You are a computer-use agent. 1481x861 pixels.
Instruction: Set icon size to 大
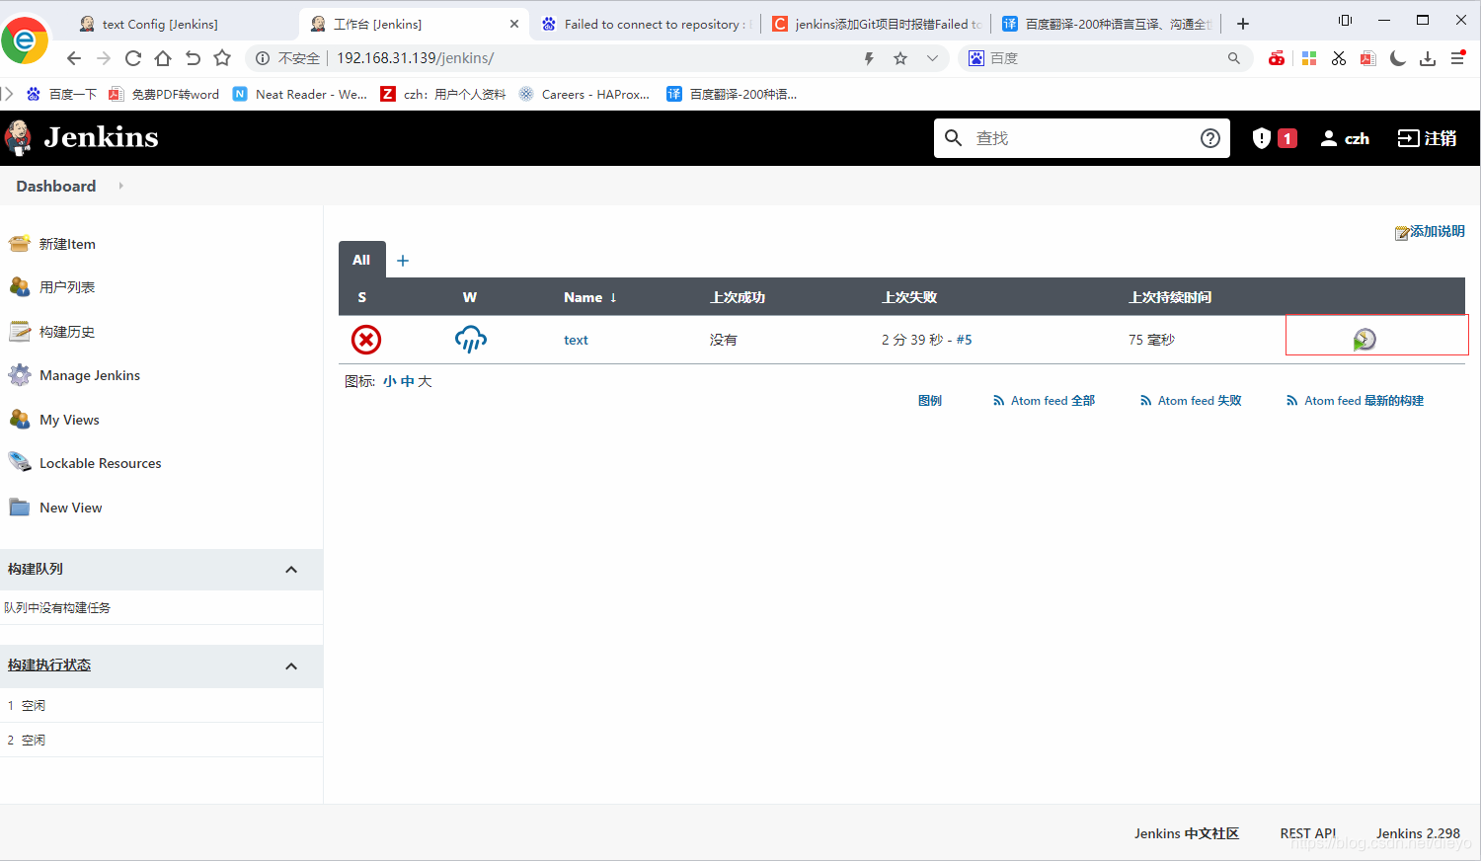(426, 381)
